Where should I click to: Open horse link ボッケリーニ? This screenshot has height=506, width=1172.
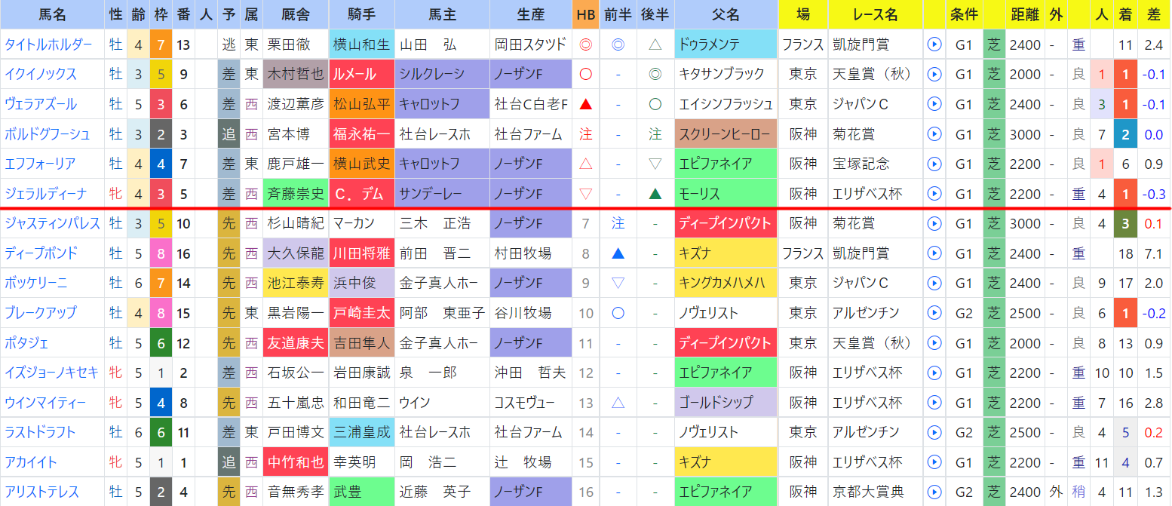pos(36,283)
